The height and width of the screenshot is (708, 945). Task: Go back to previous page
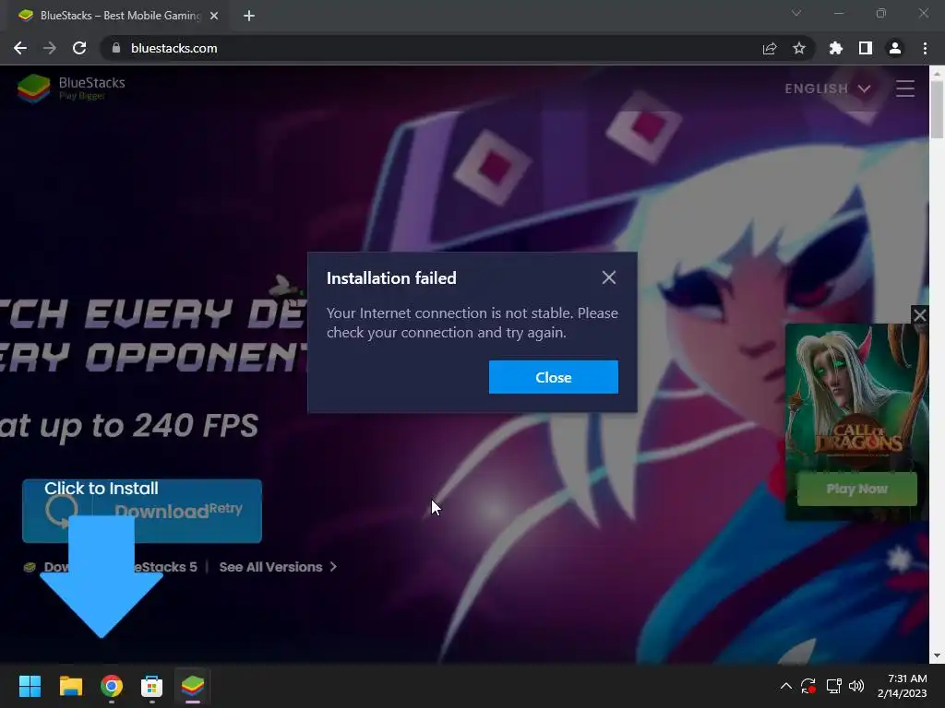pos(20,48)
